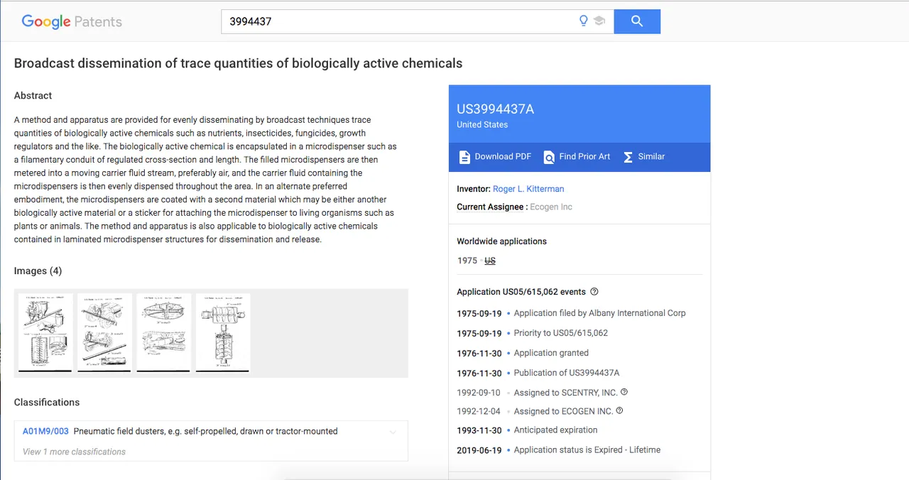The image size is (909, 480).
Task: Open Find Prior Art
Action: coord(577,157)
